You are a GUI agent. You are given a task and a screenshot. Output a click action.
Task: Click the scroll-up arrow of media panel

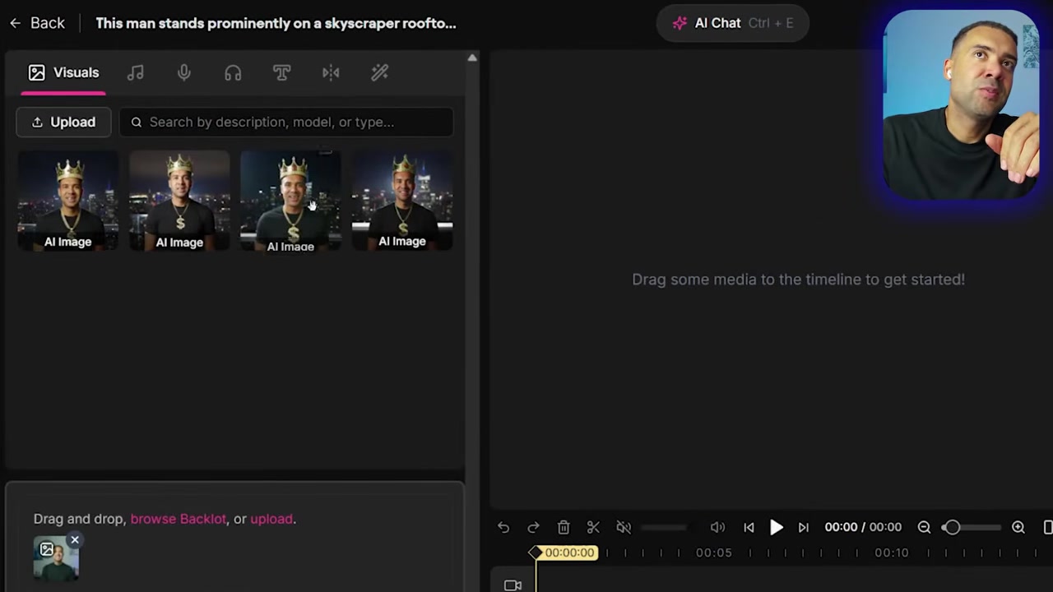click(472, 58)
